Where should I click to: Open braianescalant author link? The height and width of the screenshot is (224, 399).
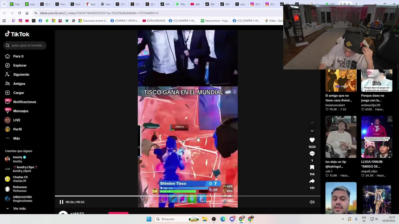click(x=335, y=105)
